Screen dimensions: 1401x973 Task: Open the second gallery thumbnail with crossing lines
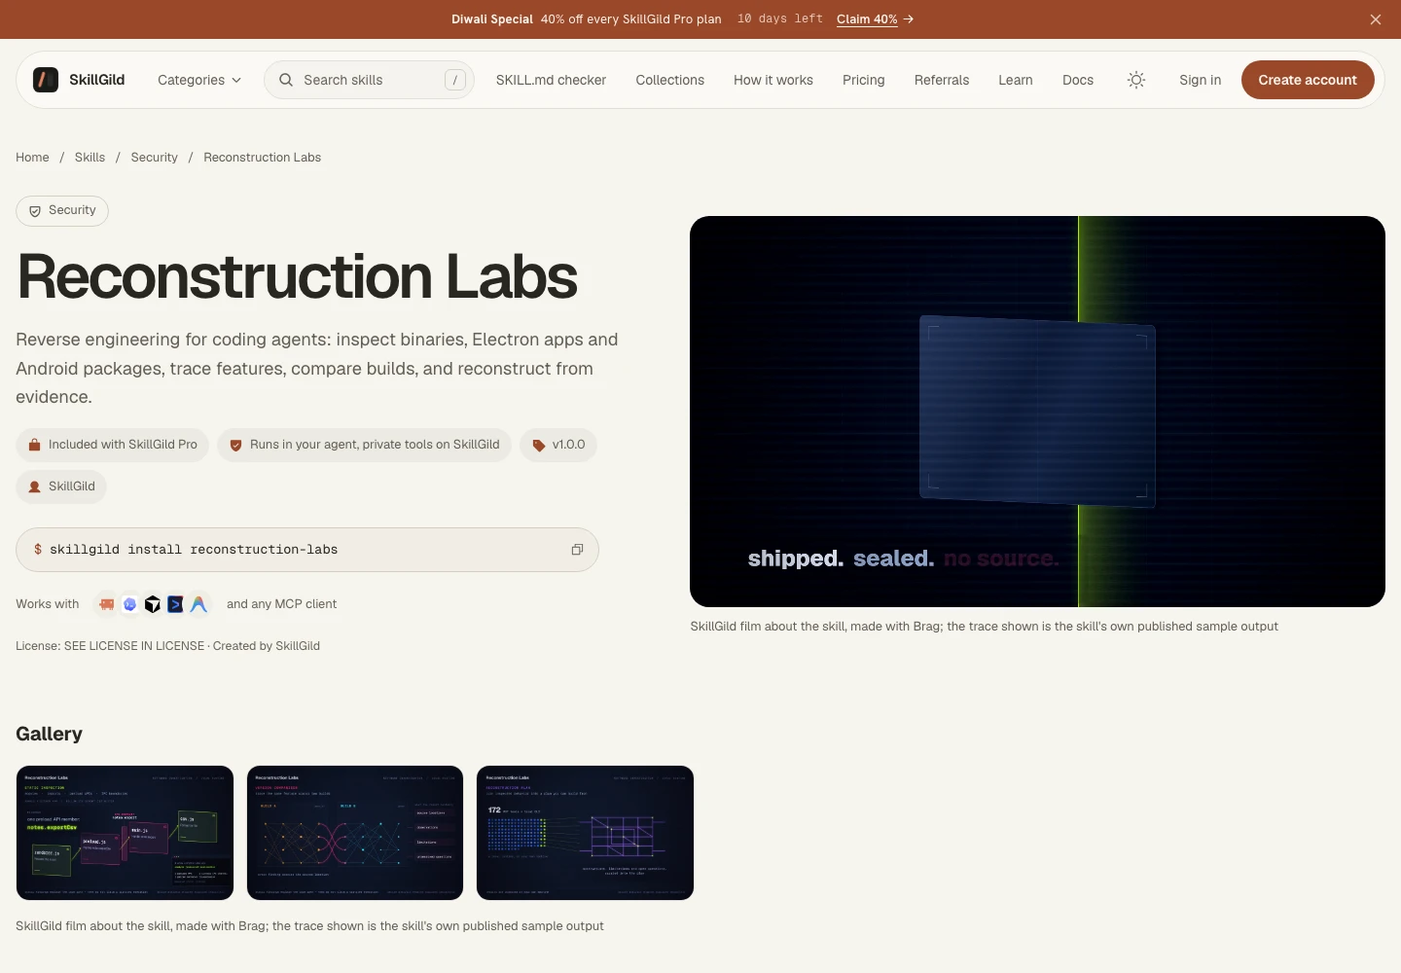click(355, 833)
